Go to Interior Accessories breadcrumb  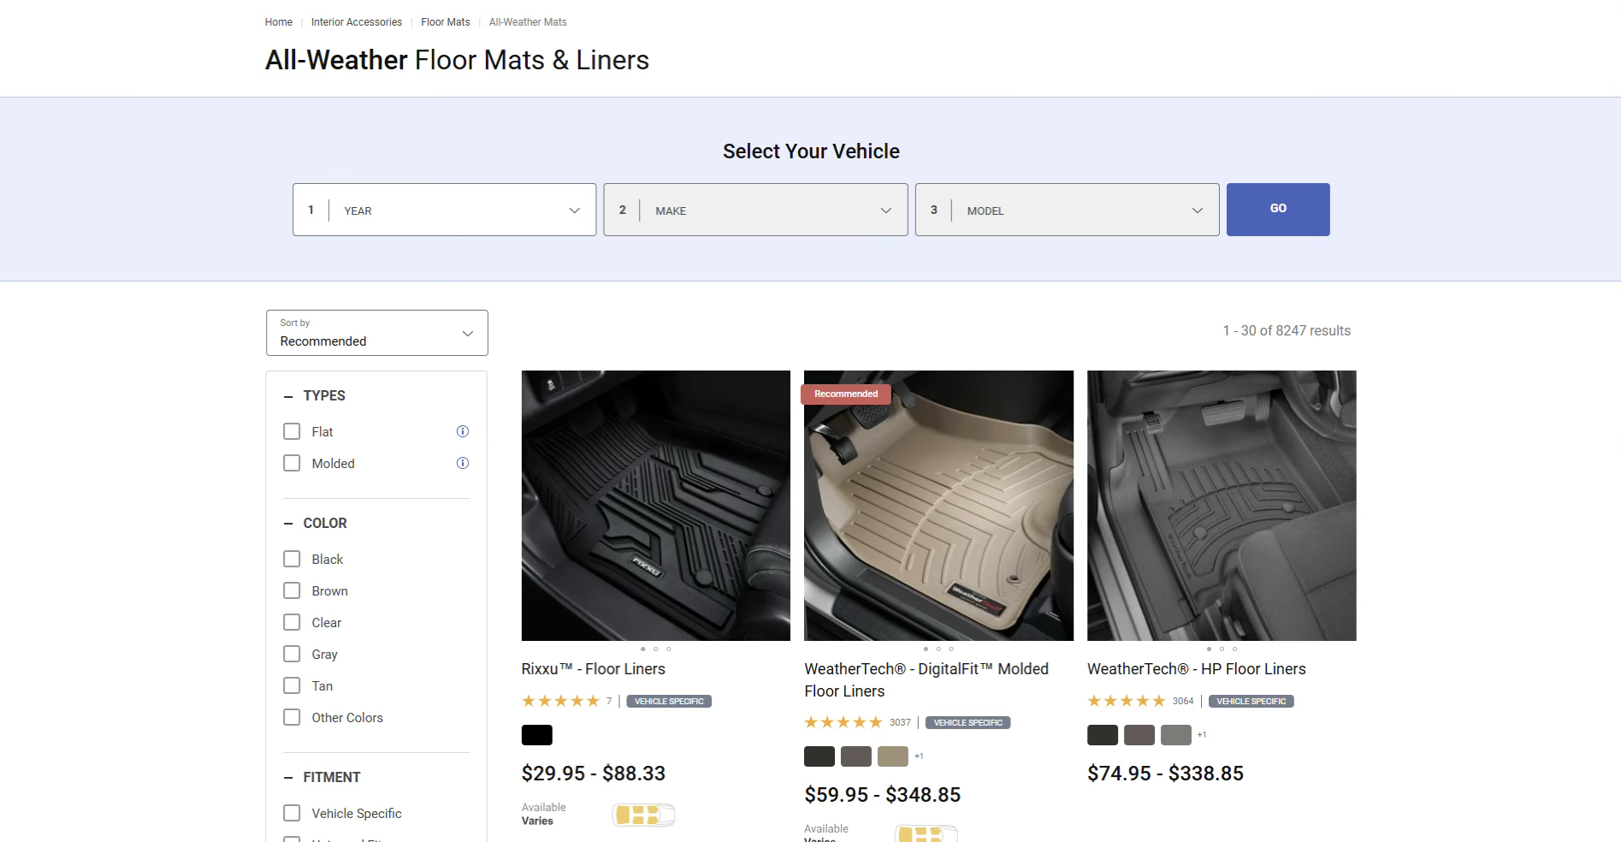pyautogui.click(x=356, y=22)
